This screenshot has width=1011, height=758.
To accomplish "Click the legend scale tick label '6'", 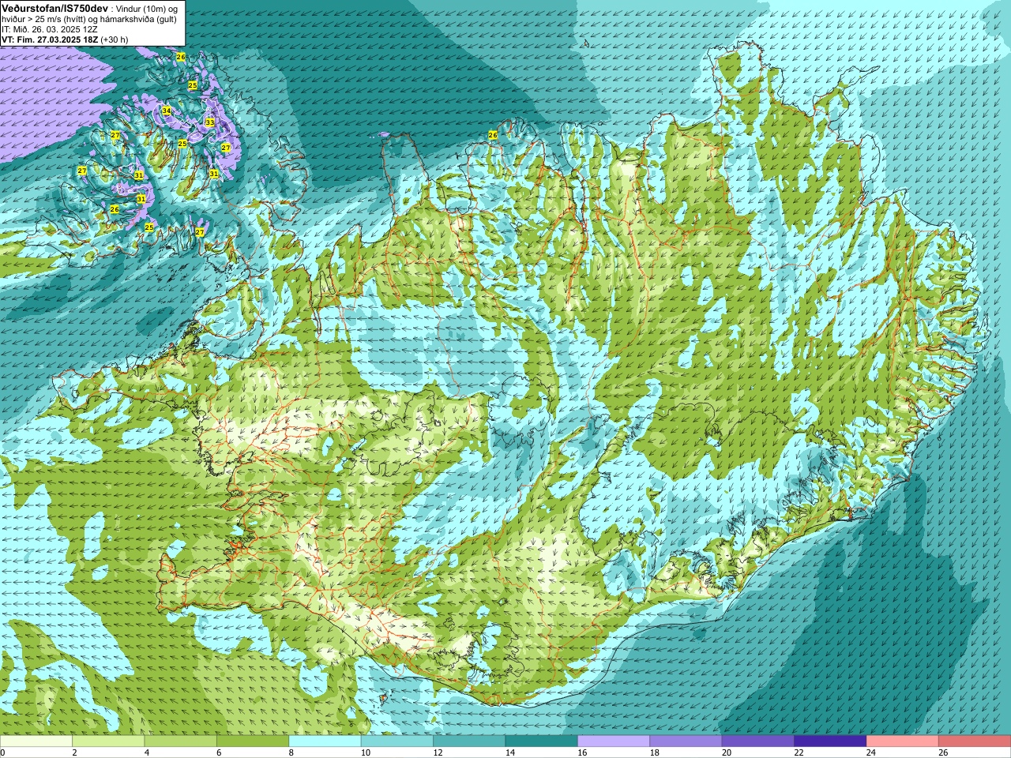I will [x=219, y=752].
